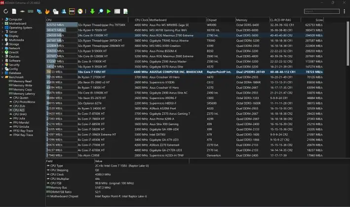Expand the Computer tree node
The height and width of the screenshot is (207, 350).
(x=2, y=19)
